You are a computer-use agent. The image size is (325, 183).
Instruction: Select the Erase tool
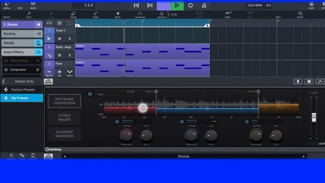tap(73, 15)
